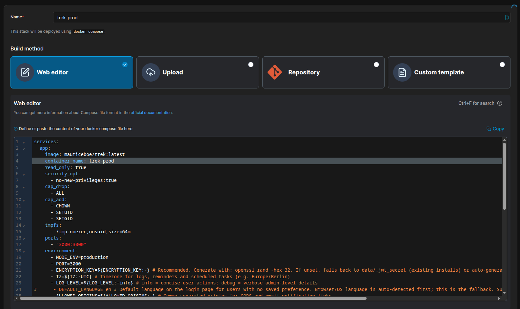This screenshot has height=309, width=520.
Task: Click the '/tmp:noexec,nosuid,size=64m' line
Action: coord(90,232)
